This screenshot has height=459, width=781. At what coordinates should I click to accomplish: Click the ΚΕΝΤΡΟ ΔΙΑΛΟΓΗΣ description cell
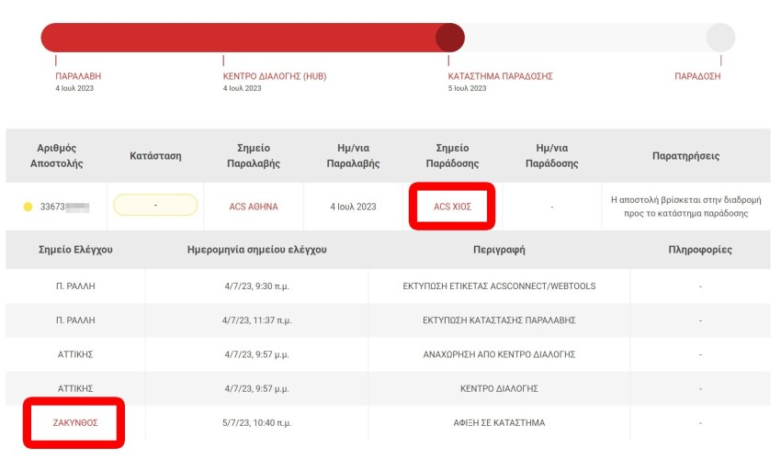pyautogui.click(x=499, y=388)
